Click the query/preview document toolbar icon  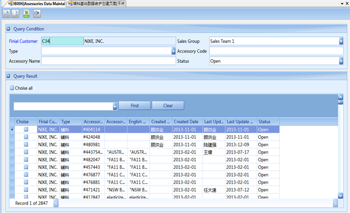click(6, 13)
